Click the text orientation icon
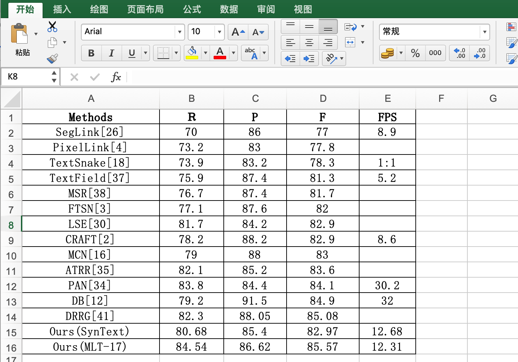This screenshot has width=518, height=362. coord(331,59)
